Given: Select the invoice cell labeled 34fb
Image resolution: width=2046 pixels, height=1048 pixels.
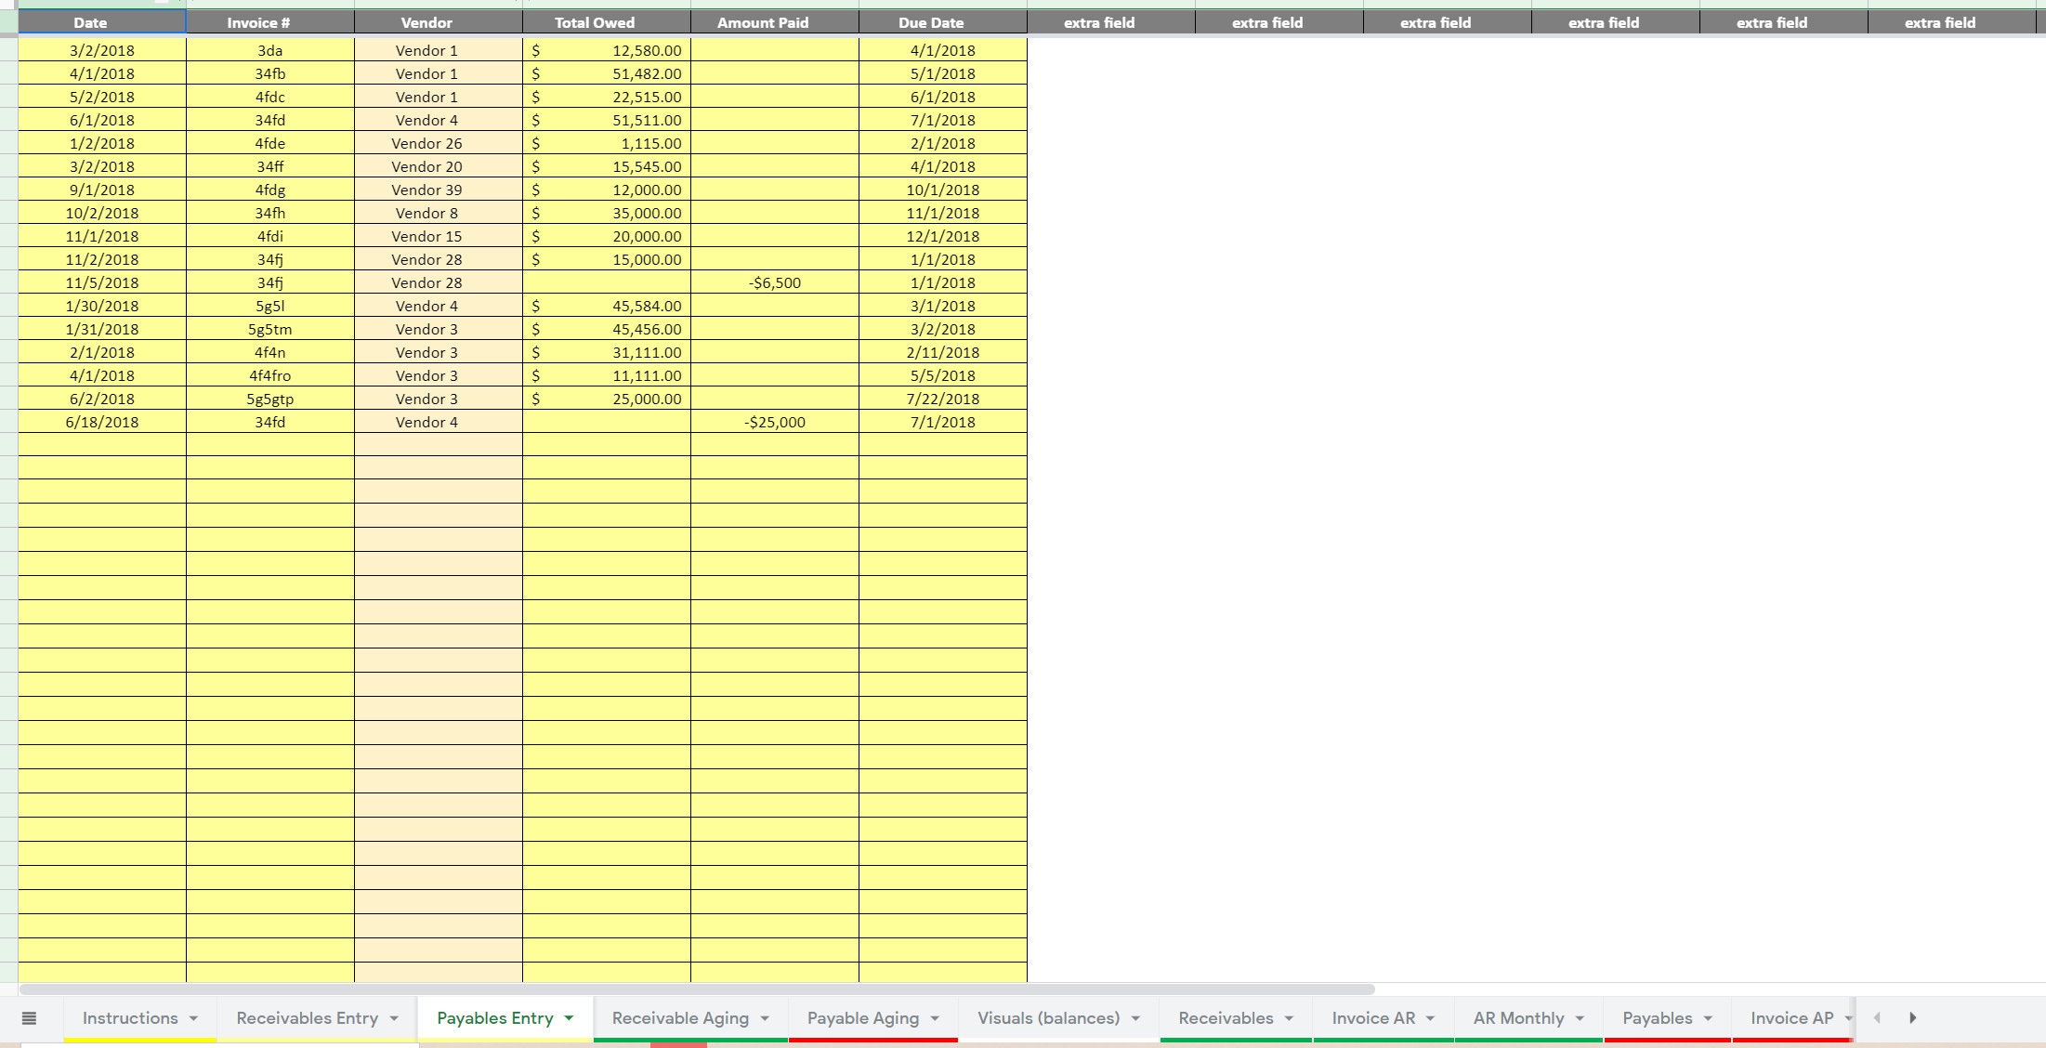Looking at the screenshot, I should tap(269, 73).
